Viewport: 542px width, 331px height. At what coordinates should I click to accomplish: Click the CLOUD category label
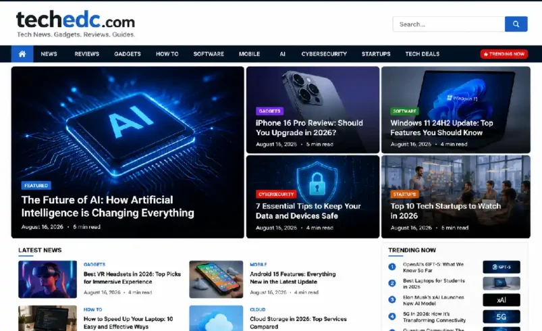(x=258, y=309)
